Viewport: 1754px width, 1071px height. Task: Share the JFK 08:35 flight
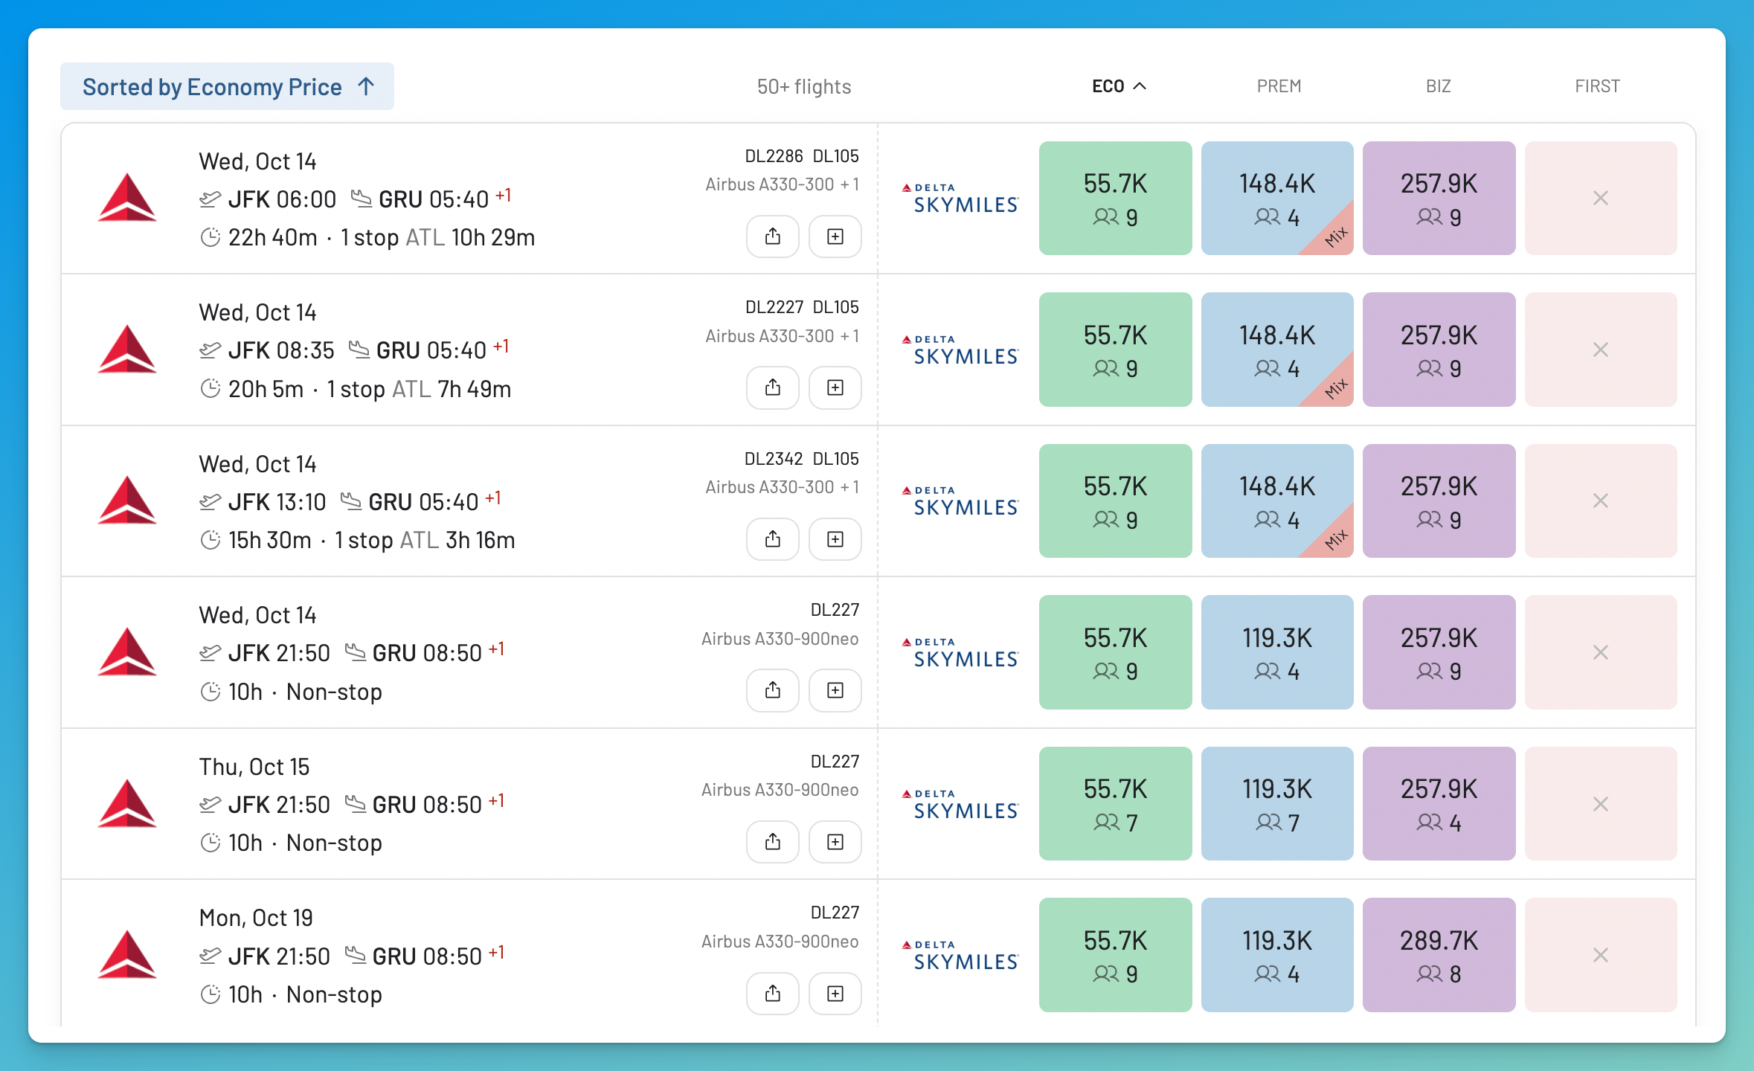773,387
